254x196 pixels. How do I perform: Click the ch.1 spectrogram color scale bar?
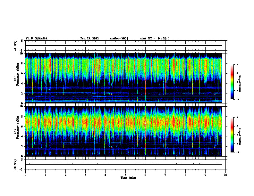[232, 82]
